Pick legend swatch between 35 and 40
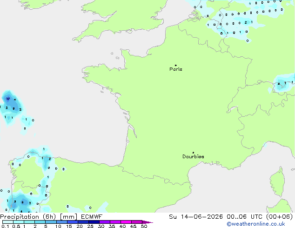 115,222
